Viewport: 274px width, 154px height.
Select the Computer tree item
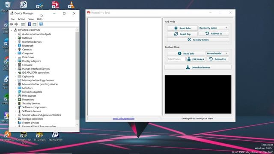tap(27, 53)
